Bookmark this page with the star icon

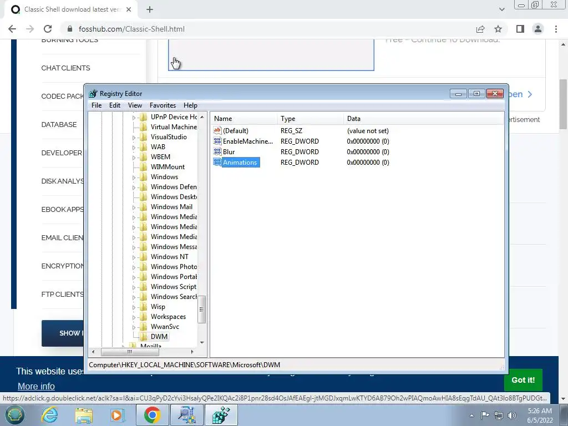tap(498, 29)
